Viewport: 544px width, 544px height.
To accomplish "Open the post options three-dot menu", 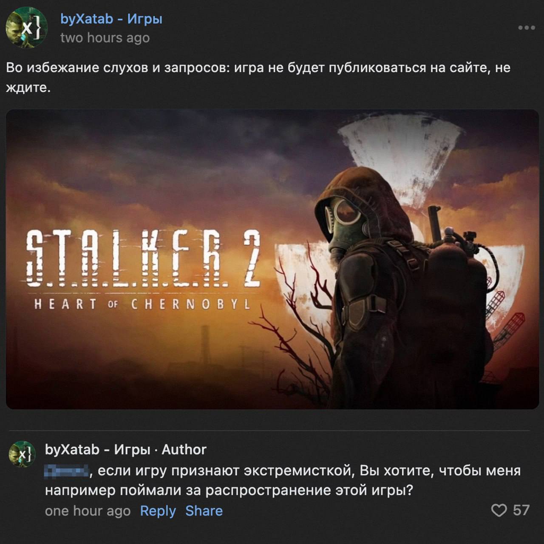I will click(x=526, y=28).
